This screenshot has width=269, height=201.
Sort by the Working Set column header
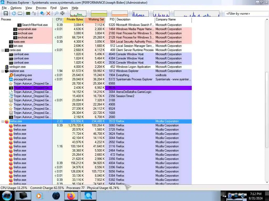point(95,19)
